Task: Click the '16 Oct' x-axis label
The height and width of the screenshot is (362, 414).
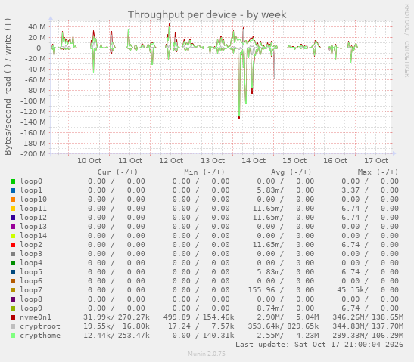Action: pos(335,160)
